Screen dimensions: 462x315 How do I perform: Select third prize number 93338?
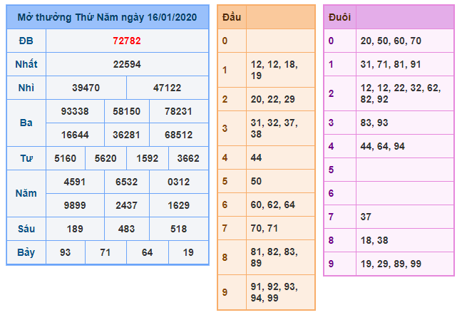(75, 111)
